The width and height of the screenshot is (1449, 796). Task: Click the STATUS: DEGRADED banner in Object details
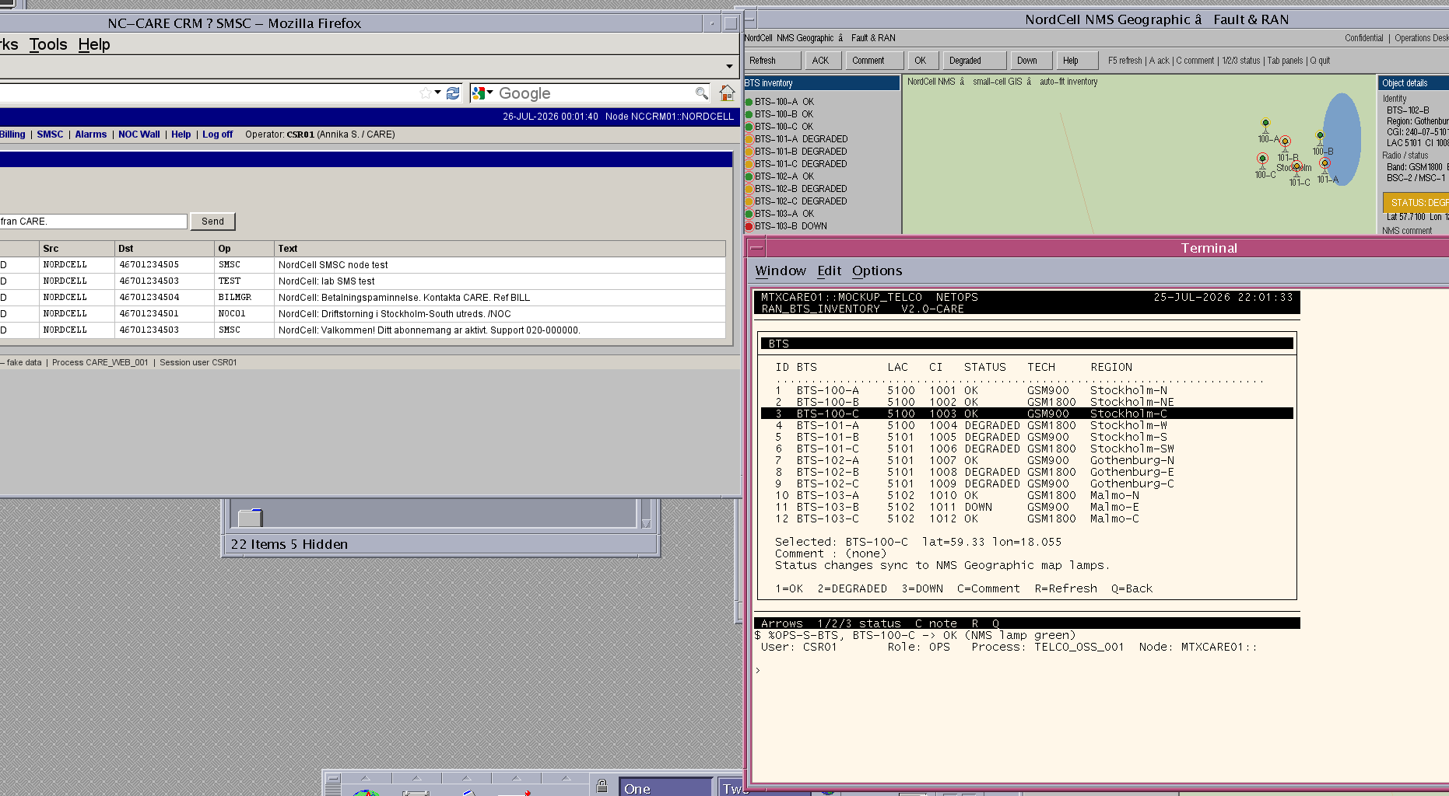1416,203
